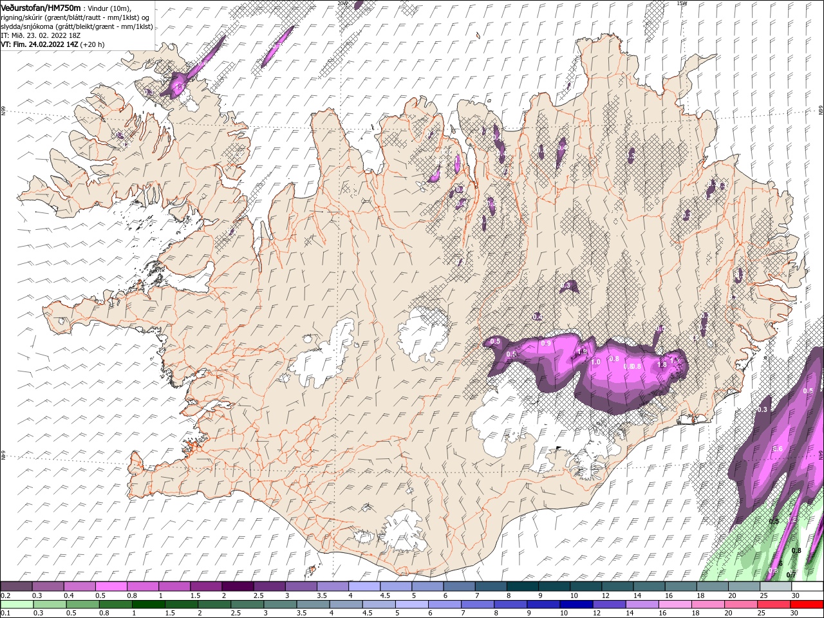Screen dimensions: 824x618
Task: Click the '15W' longitude label at top
Action: click(x=682, y=3)
